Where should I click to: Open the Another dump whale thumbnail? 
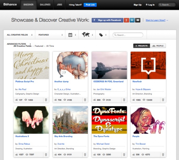70,65
